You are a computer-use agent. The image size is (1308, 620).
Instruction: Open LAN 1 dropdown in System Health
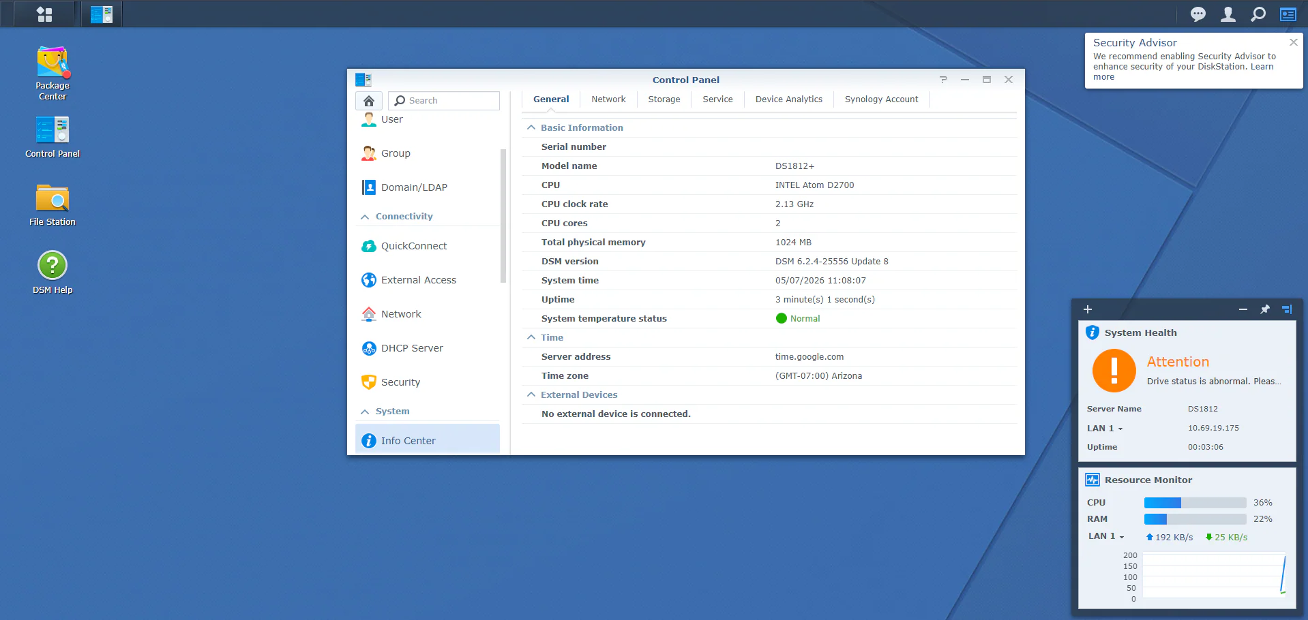point(1105,428)
